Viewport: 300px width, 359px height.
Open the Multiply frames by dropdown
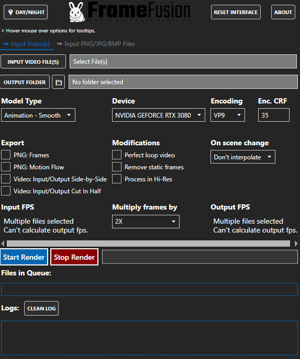(x=146, y=222)
